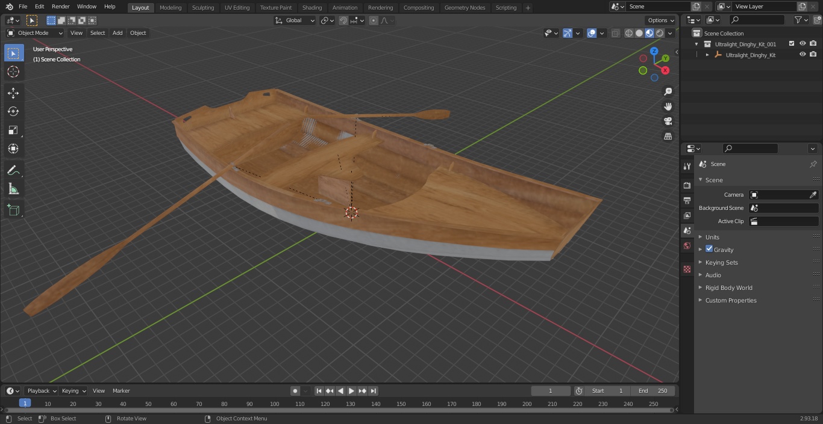Toggle X-Ray viewport mode
This screenshot has width=823, height=424.
tap(615, 33)
